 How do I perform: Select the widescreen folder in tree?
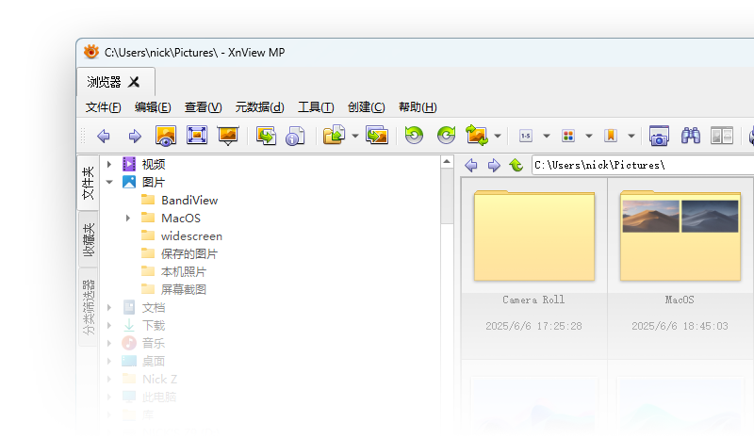[x=191, y=236]
